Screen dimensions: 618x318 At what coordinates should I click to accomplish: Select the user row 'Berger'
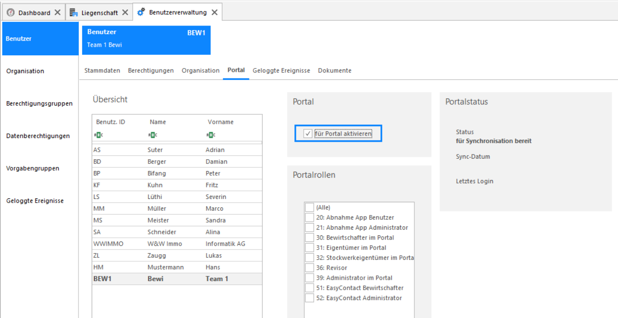click(177, 162)
